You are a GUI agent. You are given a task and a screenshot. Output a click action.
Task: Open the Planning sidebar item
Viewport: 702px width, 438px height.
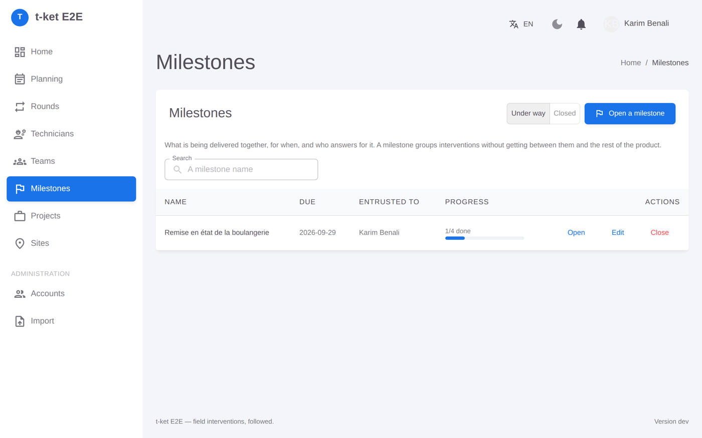coord(71,79)
